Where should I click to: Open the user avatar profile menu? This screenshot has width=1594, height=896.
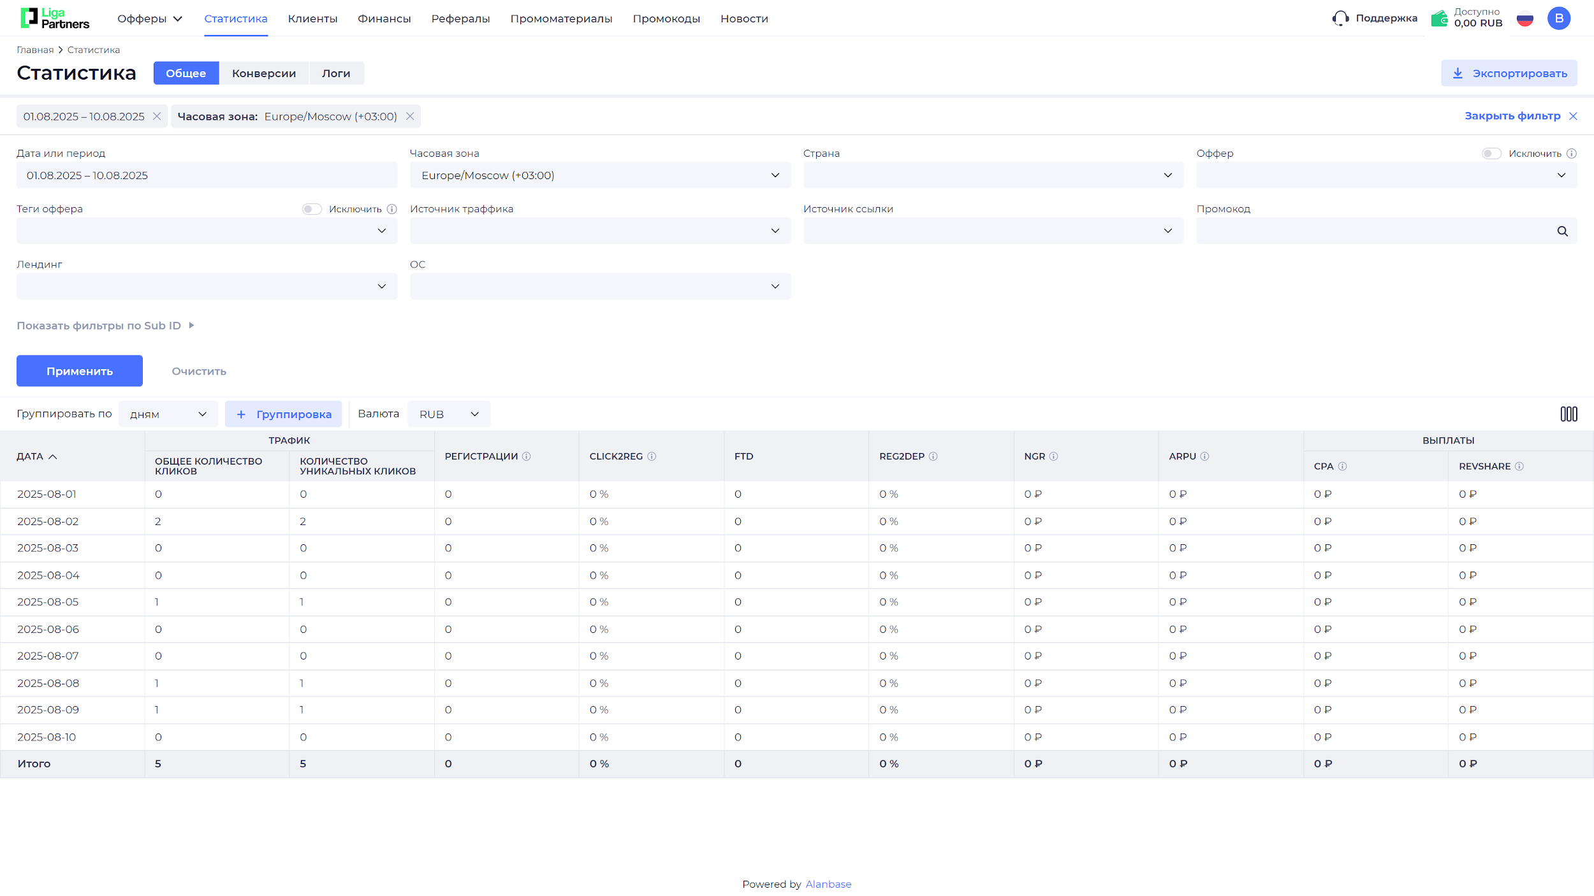1558,18
